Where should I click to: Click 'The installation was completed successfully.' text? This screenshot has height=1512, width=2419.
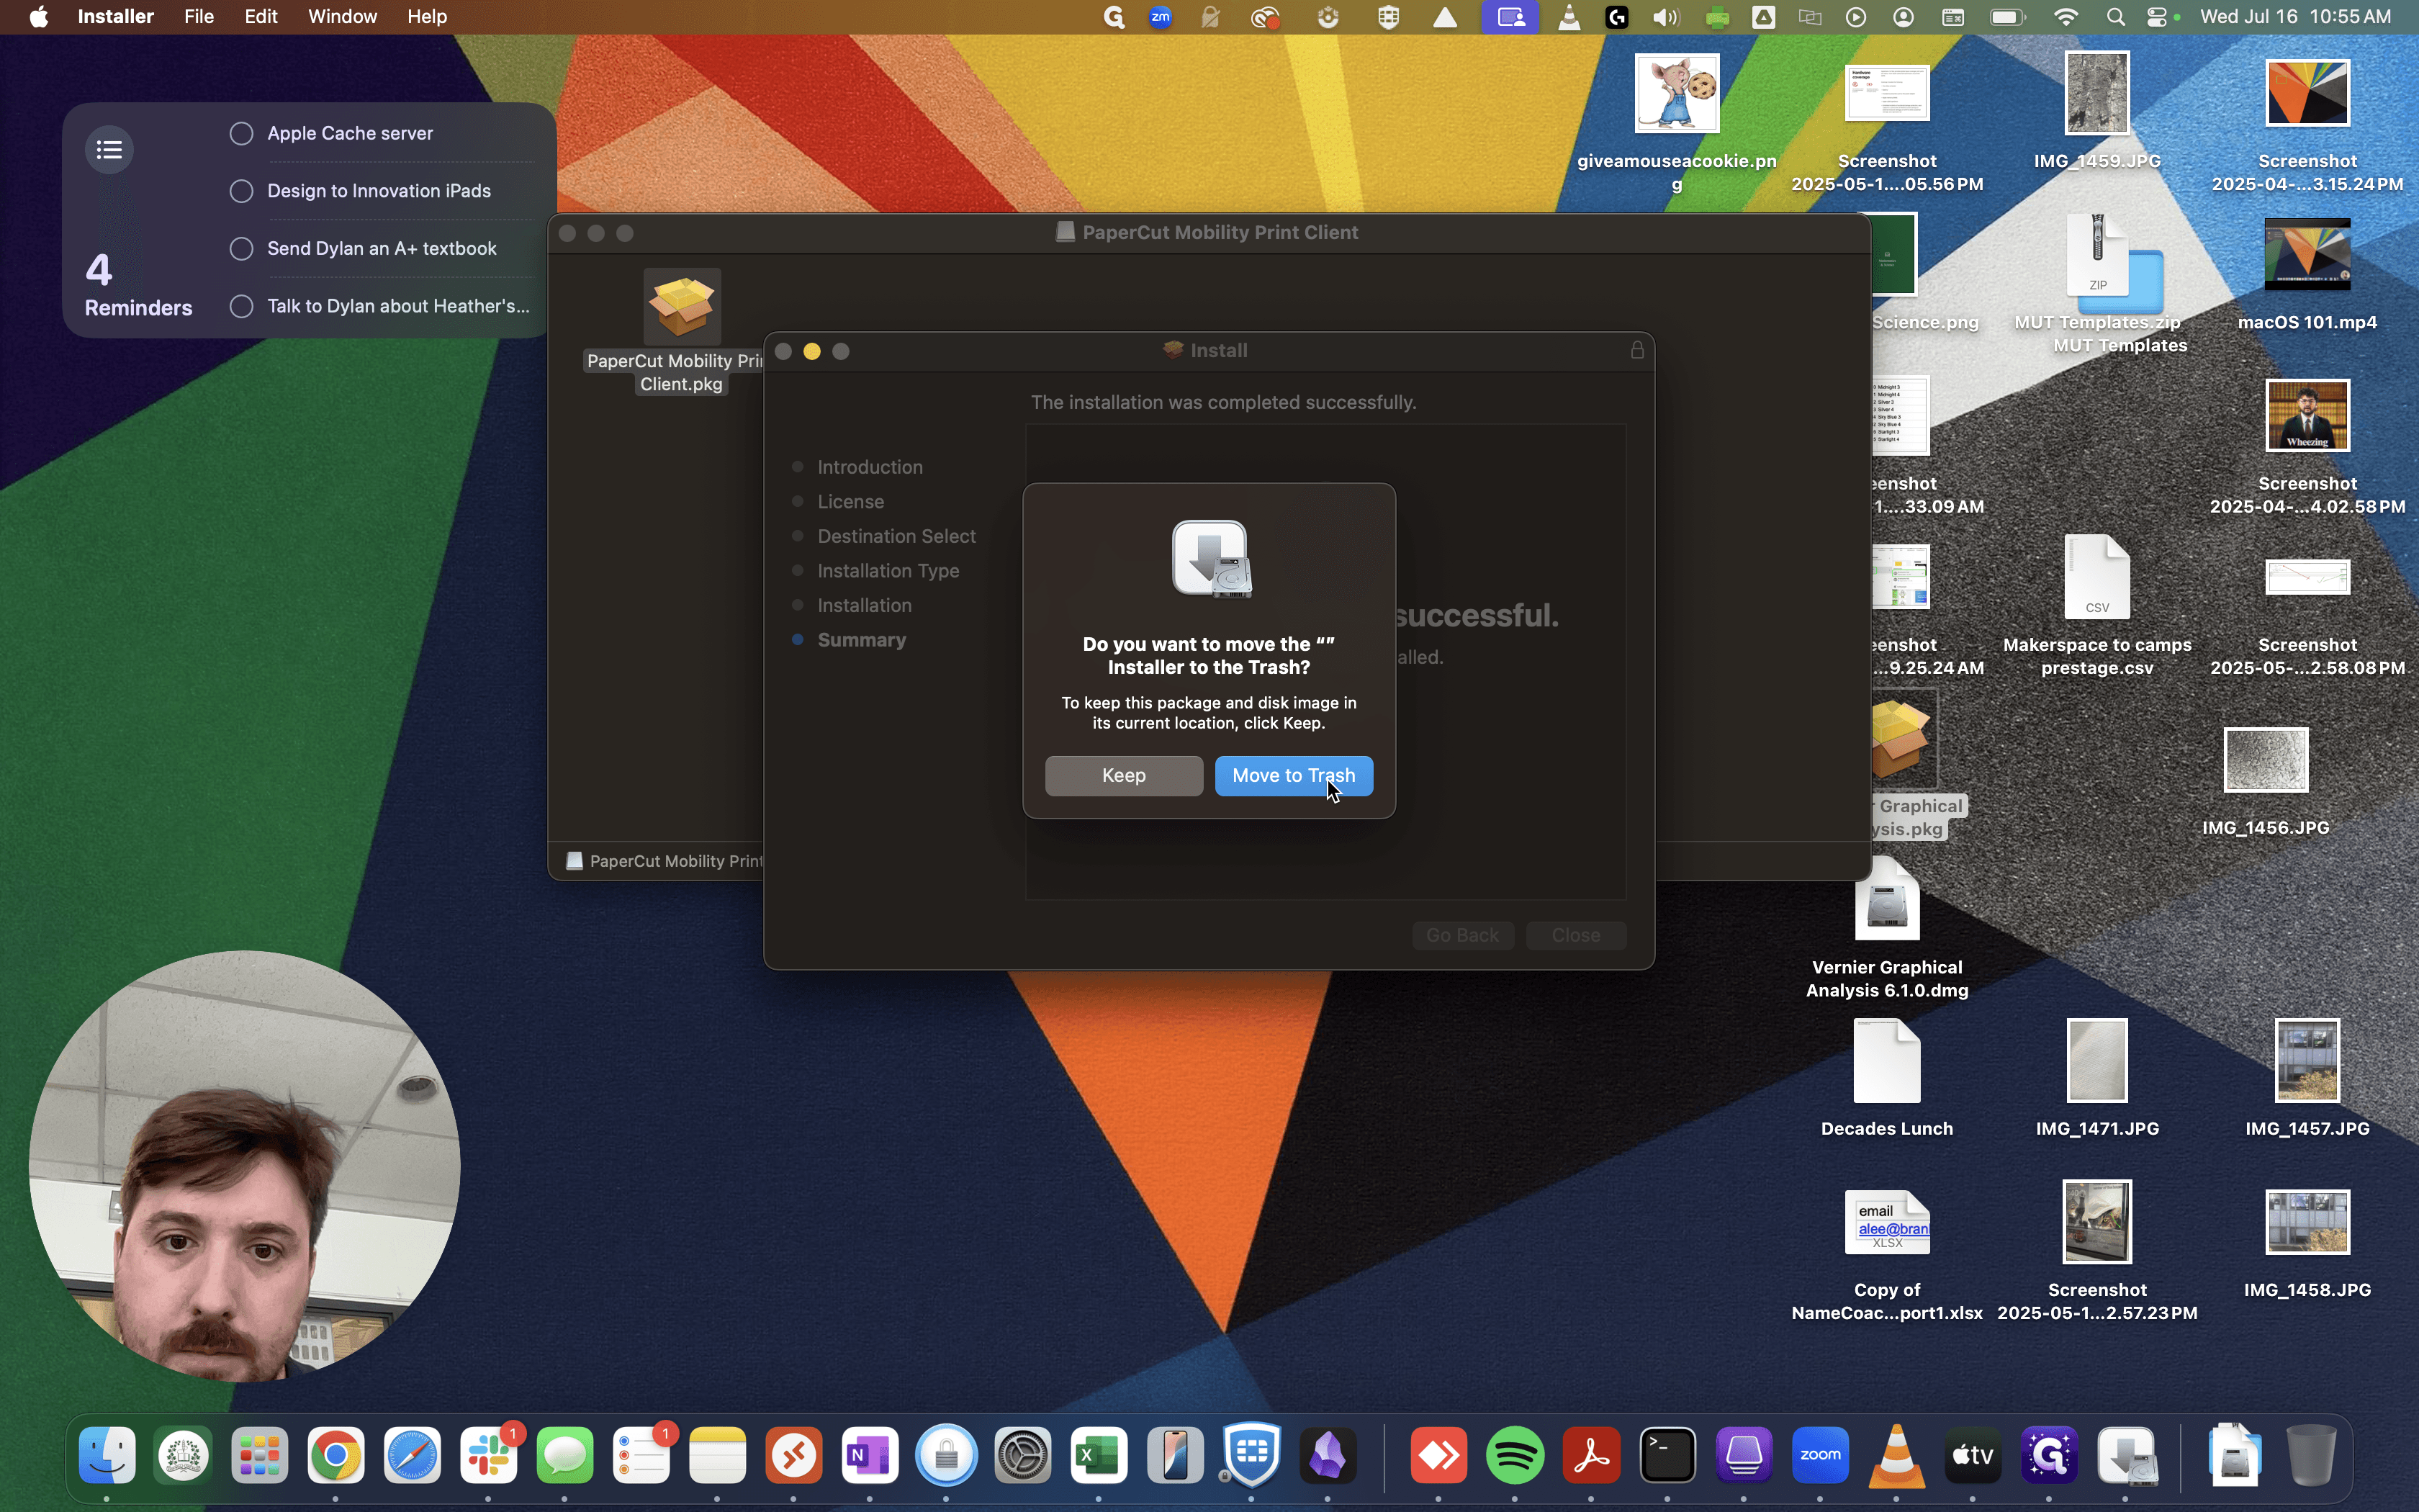click(x=1223, y=402)
